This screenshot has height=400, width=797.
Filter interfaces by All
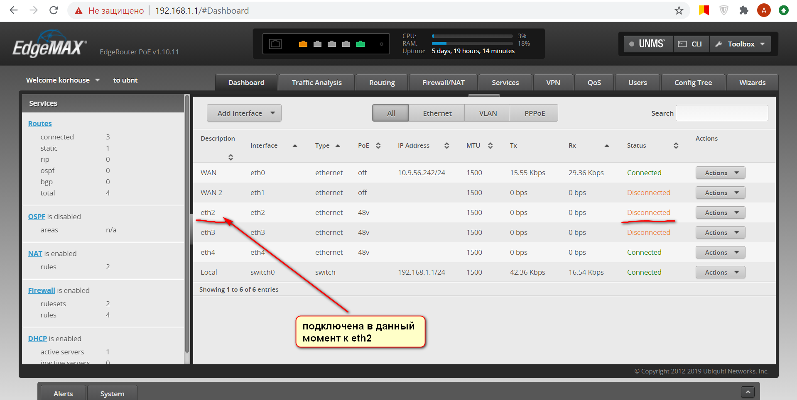[x=390, y=113]
